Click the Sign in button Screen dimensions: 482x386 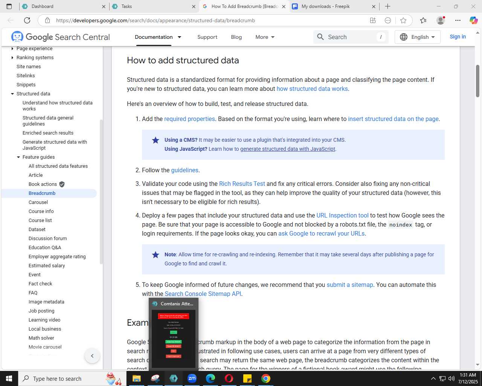tap(458, 37)
